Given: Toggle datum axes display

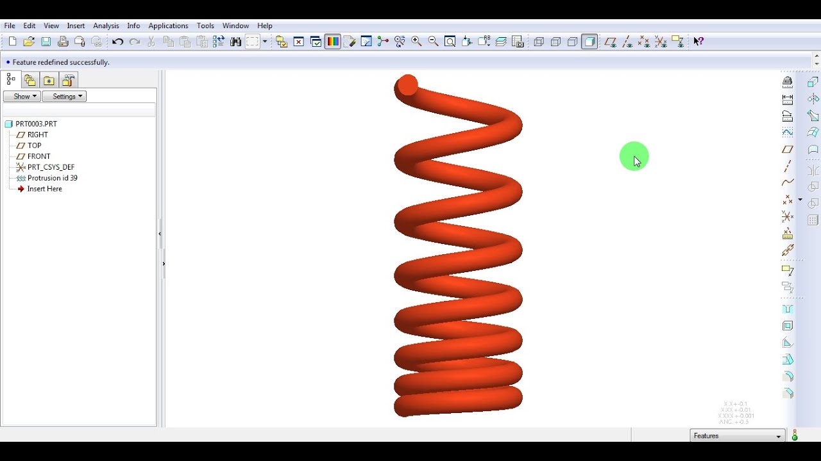Looking at the screenshot, I should 627,42.
